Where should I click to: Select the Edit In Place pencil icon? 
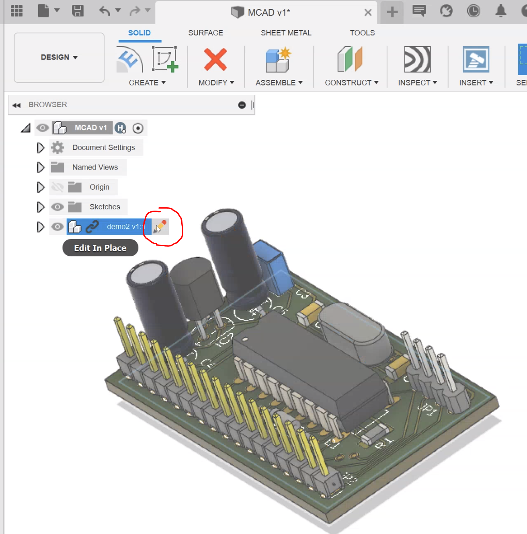pyautogui.click(x=160, y=227)
